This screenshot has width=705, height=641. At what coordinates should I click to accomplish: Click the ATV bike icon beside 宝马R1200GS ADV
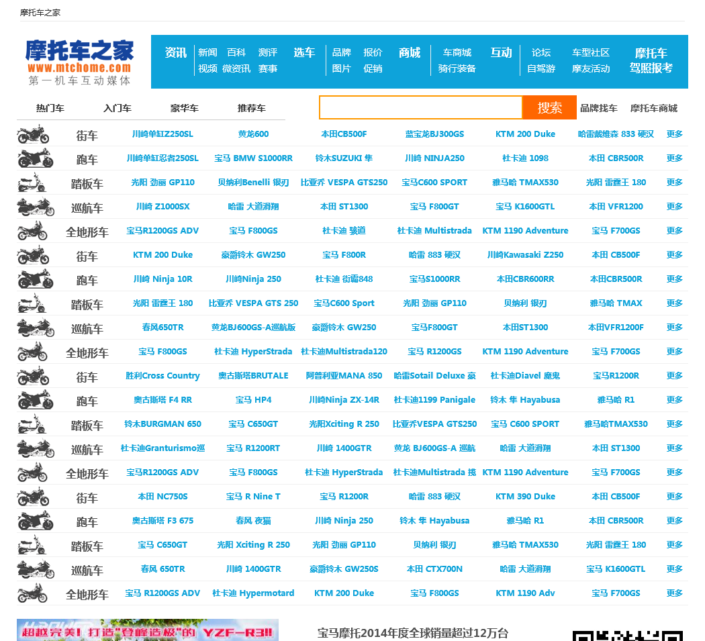click(32, 231)
